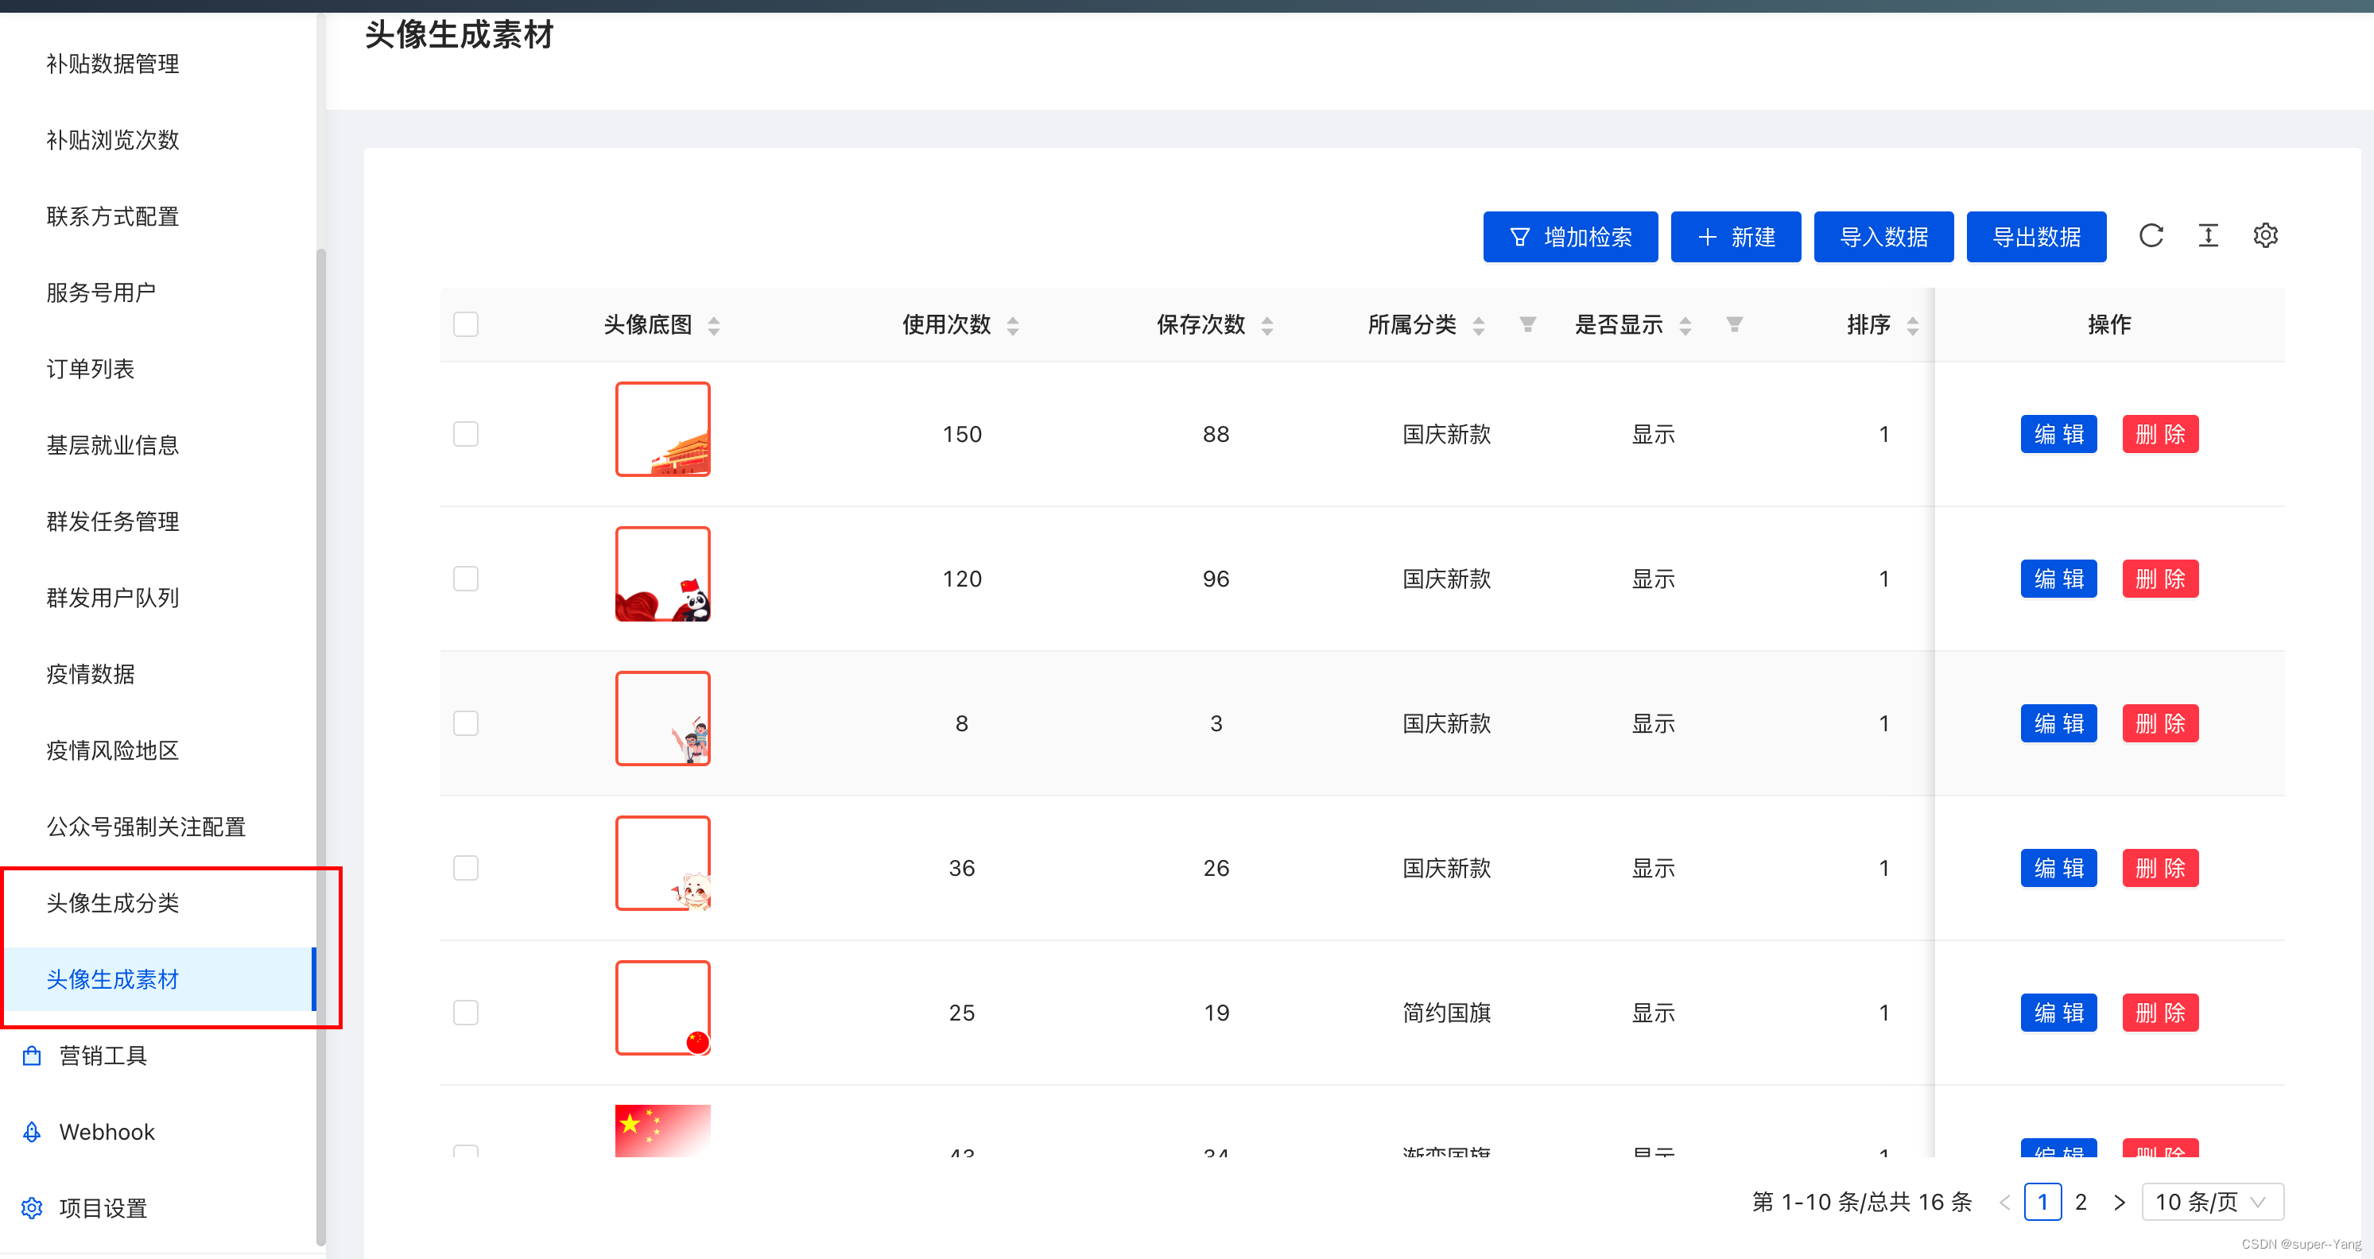The image size is (2374, 1259).
Task: Sort by 头像底图 column arrows
Action: coord(713,325)
